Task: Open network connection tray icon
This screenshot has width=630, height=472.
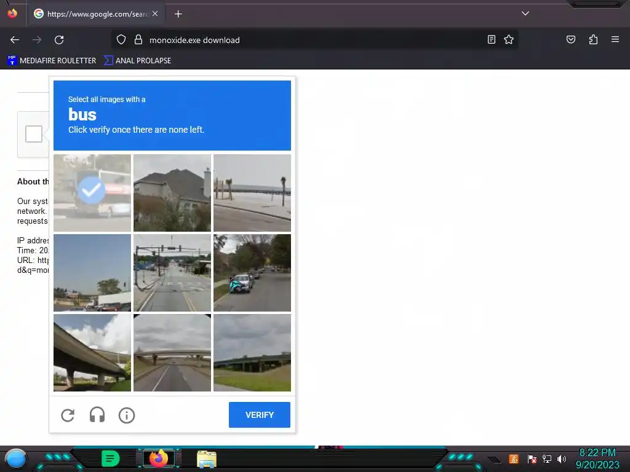Action: pos(547,458)
